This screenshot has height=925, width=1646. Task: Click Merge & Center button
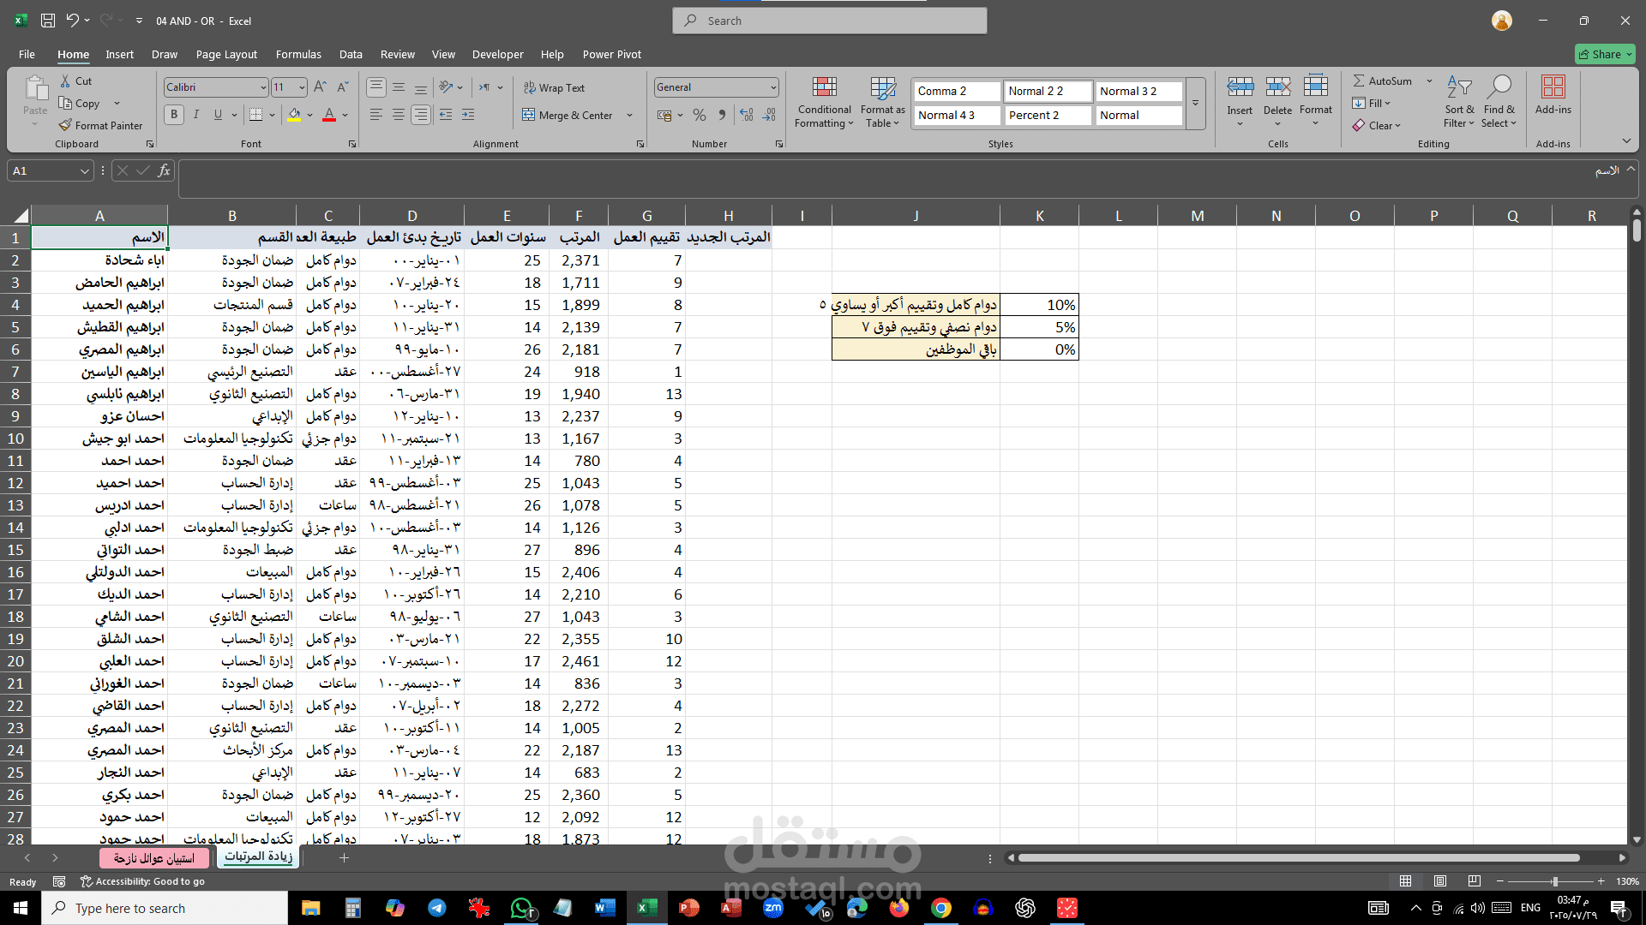[x=567, y=115]
